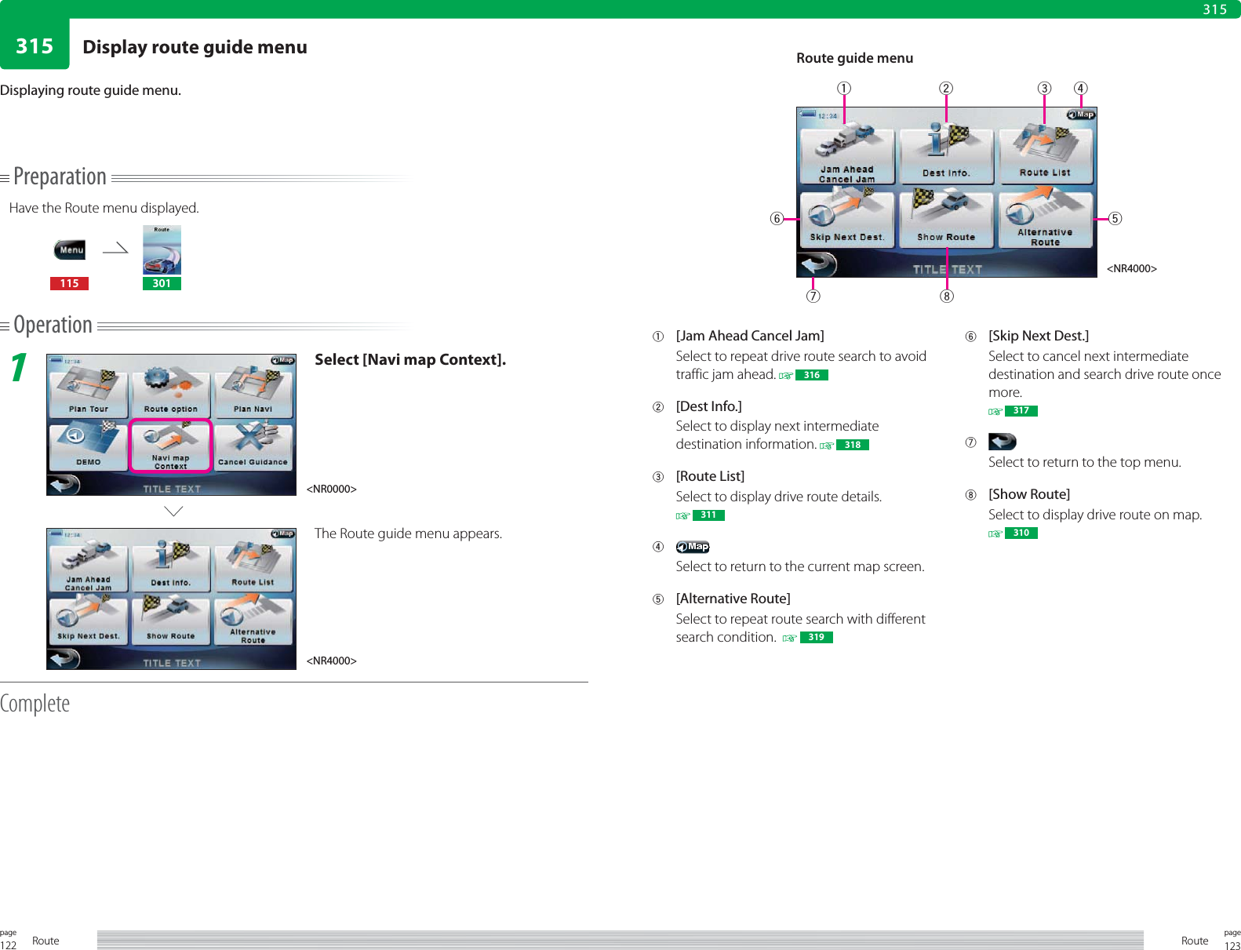Image resolution: width=1241 pixels, height=950 pixels.
Task: Click the [Jam Ahead Cancel Jam] legend heading
Action: 750,336
